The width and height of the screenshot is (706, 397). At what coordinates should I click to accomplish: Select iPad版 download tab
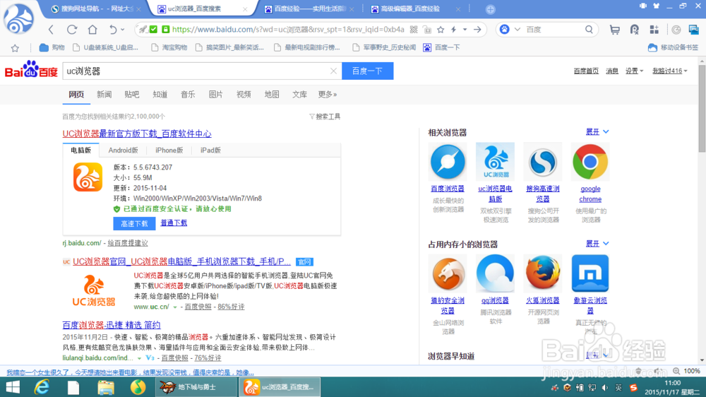click(x=210, y=150)
